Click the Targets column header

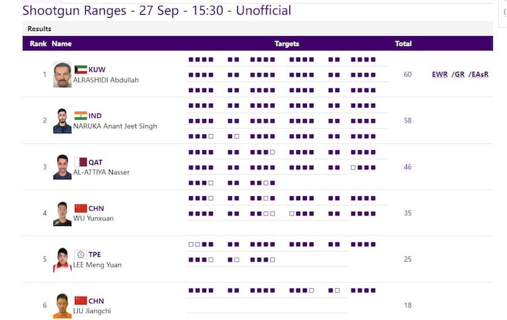(x=287, y=44)
